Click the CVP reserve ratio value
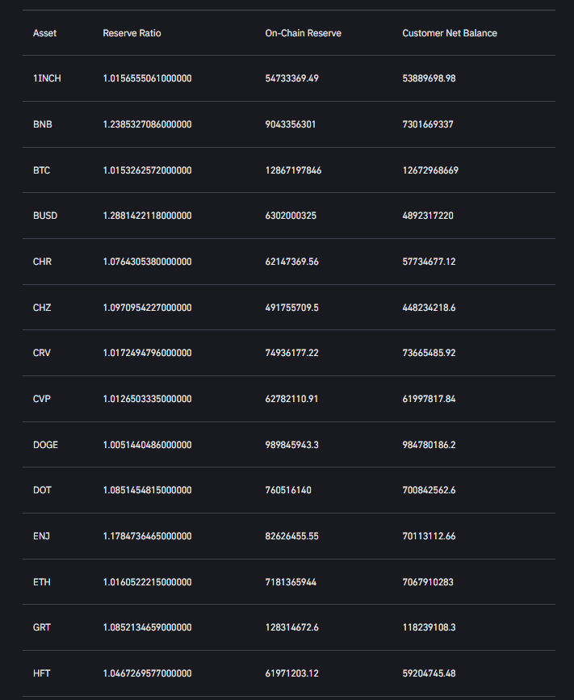The height and width of the screenshot is (700, 574). pos(147,399)
